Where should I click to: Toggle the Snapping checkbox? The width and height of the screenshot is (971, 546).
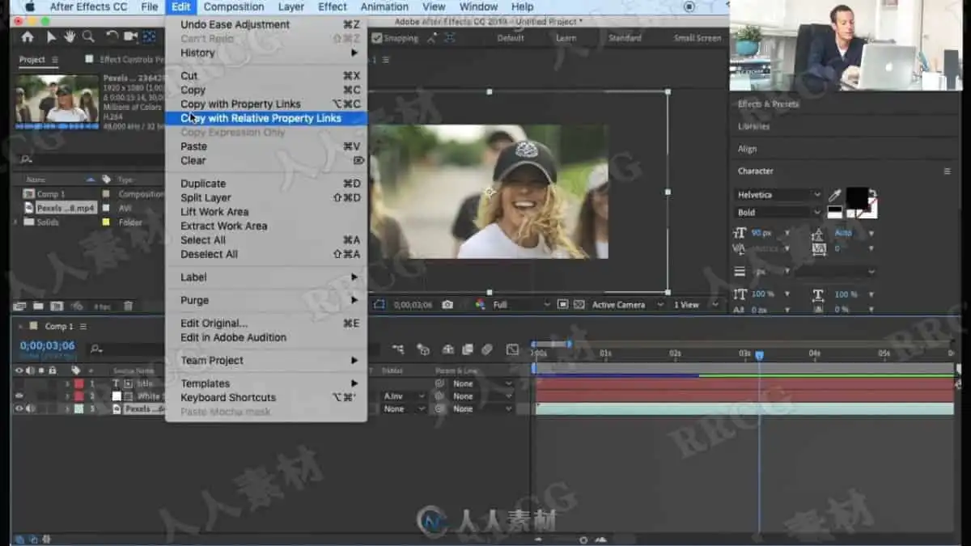tap(376, 38)
